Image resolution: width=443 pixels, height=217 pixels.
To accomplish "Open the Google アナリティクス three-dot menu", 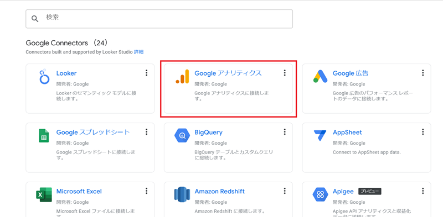I will click(285, 73).
